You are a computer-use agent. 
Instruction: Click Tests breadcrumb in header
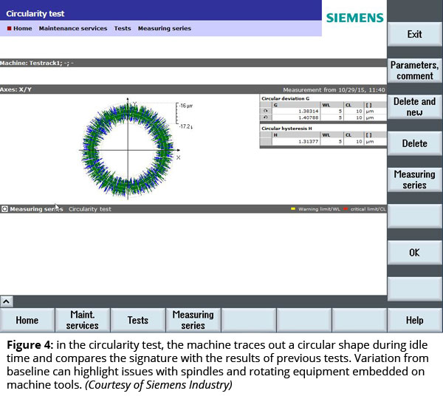pyautogui.click(x=123, y=28)
